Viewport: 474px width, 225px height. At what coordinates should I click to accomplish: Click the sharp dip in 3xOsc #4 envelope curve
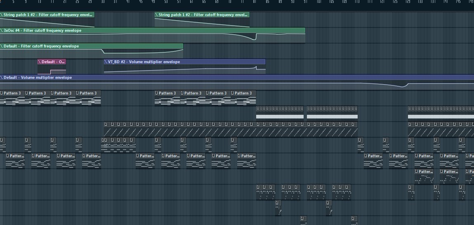[x=255, y=39]
